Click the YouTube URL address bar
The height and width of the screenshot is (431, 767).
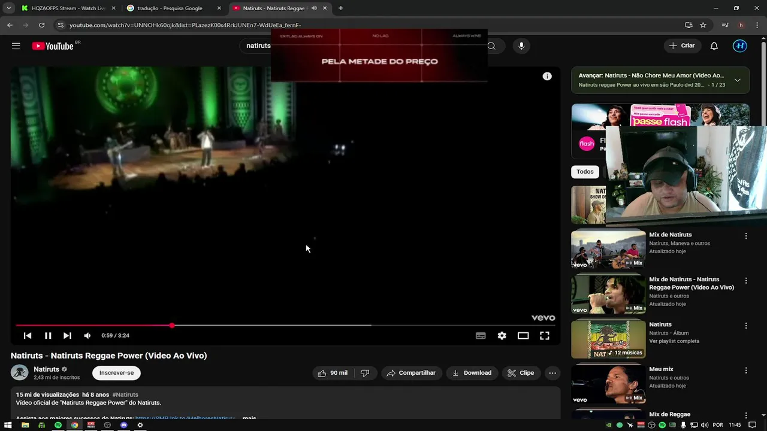pos(372,25)
